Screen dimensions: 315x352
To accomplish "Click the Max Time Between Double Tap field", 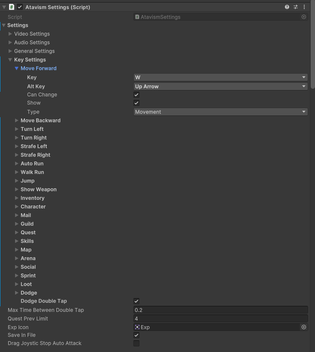I will tap(220, 310).
